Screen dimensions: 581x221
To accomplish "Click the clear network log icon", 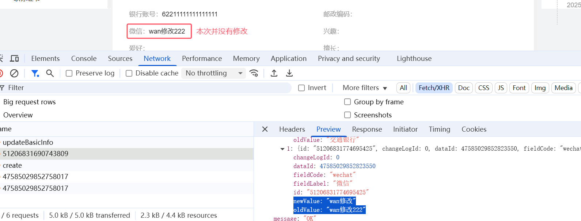I will (x=14, y=73).
